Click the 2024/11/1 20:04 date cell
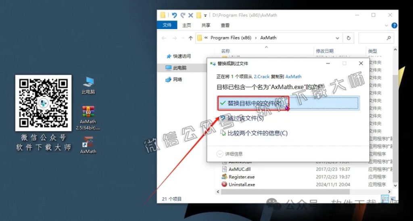413x221 pixels. [333, 185]
